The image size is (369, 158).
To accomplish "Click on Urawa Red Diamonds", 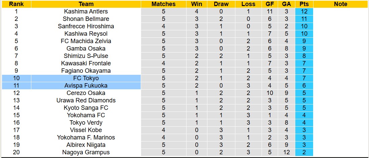I will coord(86,100).
